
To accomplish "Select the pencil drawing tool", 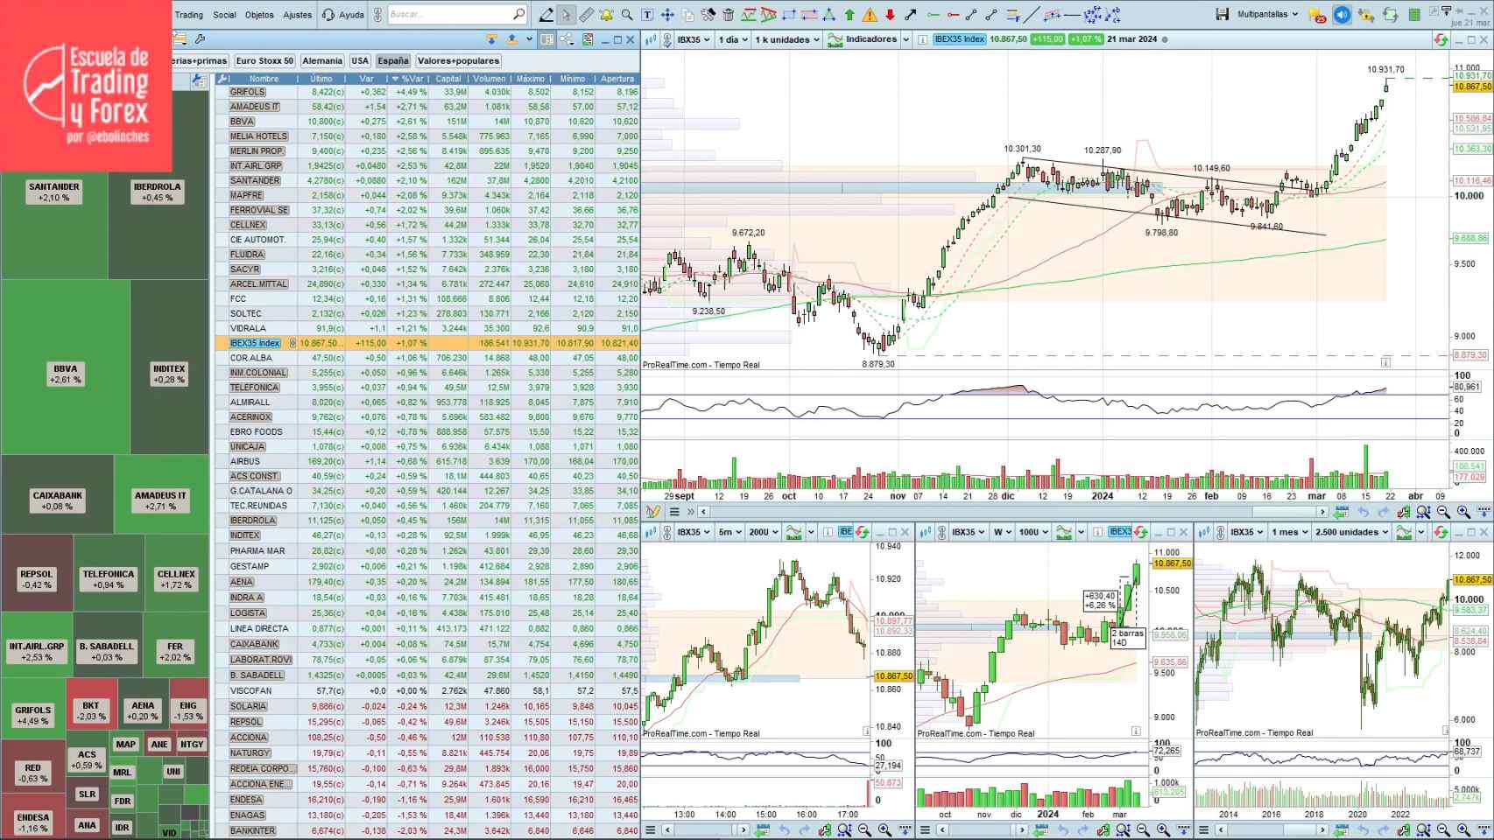I will [546, 14].
